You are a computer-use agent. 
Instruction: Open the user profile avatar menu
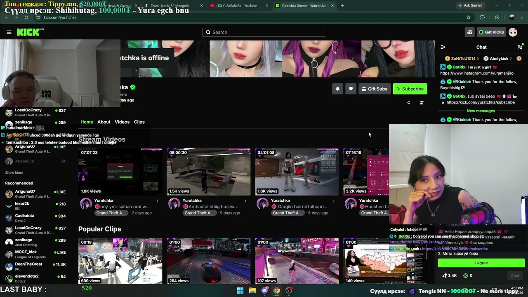click(513, 32)
